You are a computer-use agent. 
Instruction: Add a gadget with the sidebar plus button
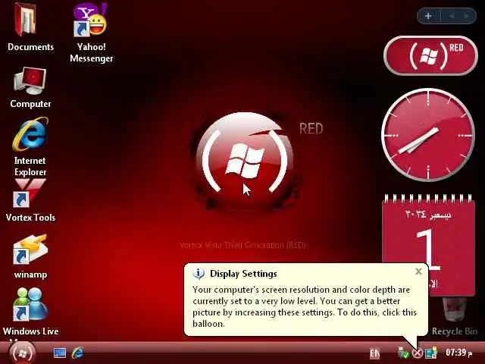click(428, 16)
